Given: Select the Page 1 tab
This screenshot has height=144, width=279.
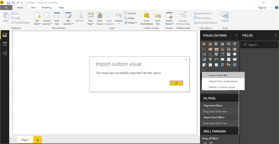Looking at the screenshot, I should (25, 140).
